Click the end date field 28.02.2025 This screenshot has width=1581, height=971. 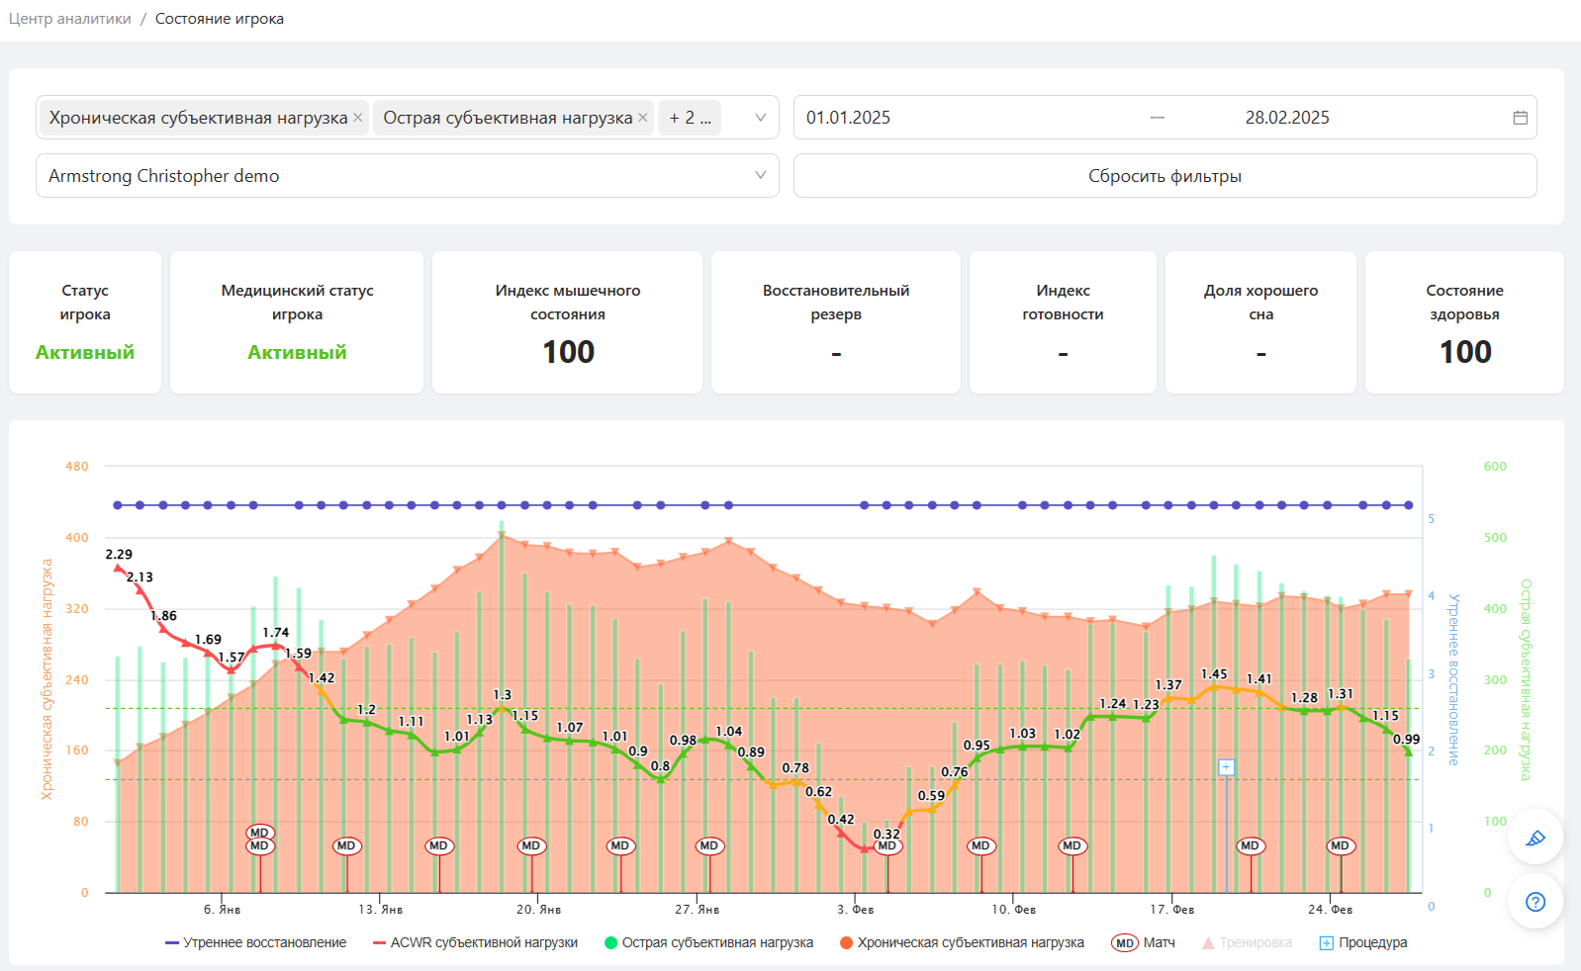pyautogui.click(x=1286, y=118)
